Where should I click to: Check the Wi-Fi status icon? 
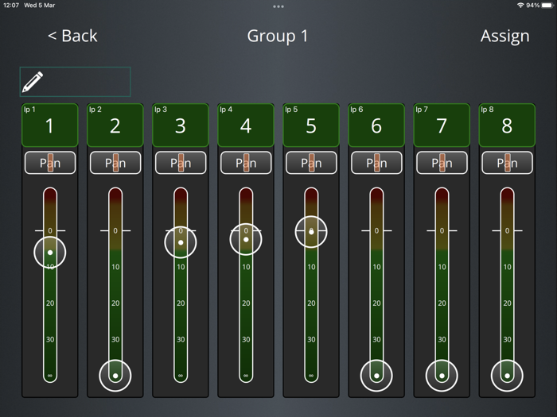[x=520, y=6]
